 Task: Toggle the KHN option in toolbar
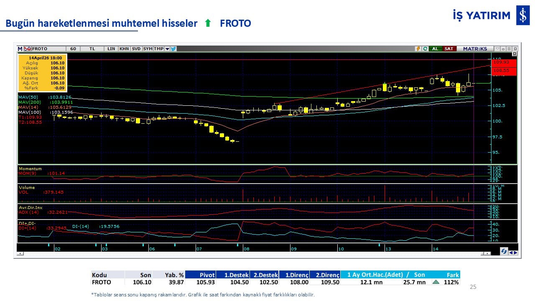124,49
